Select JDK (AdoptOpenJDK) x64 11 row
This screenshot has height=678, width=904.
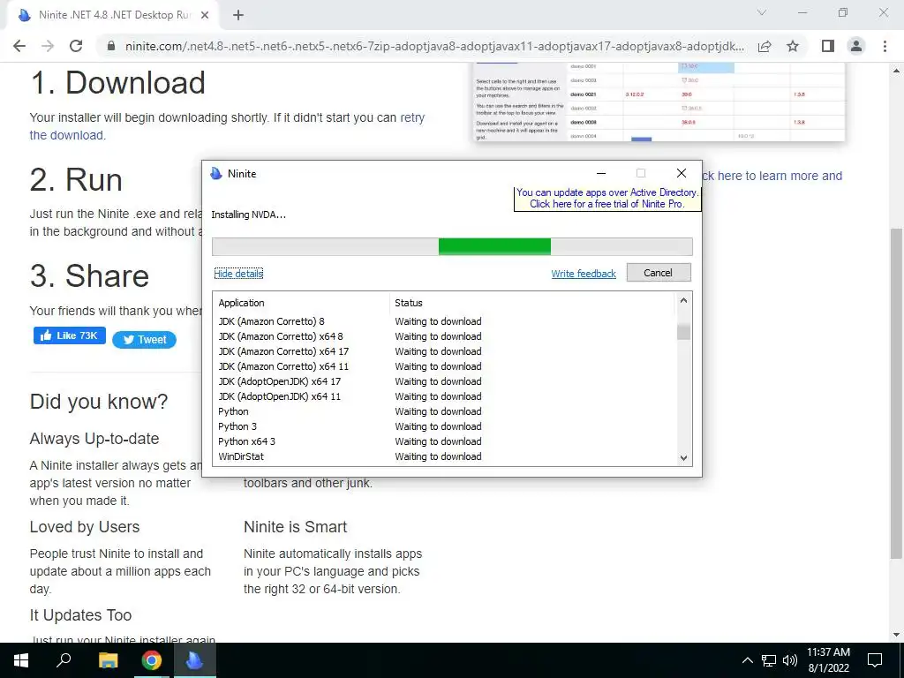coord(444,396)
